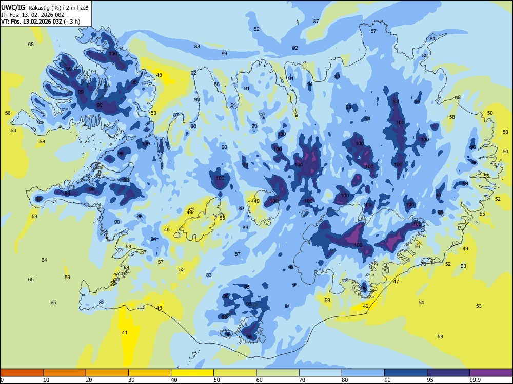
Task: Click the map value '43' in western Iceland
Action: 189,212
